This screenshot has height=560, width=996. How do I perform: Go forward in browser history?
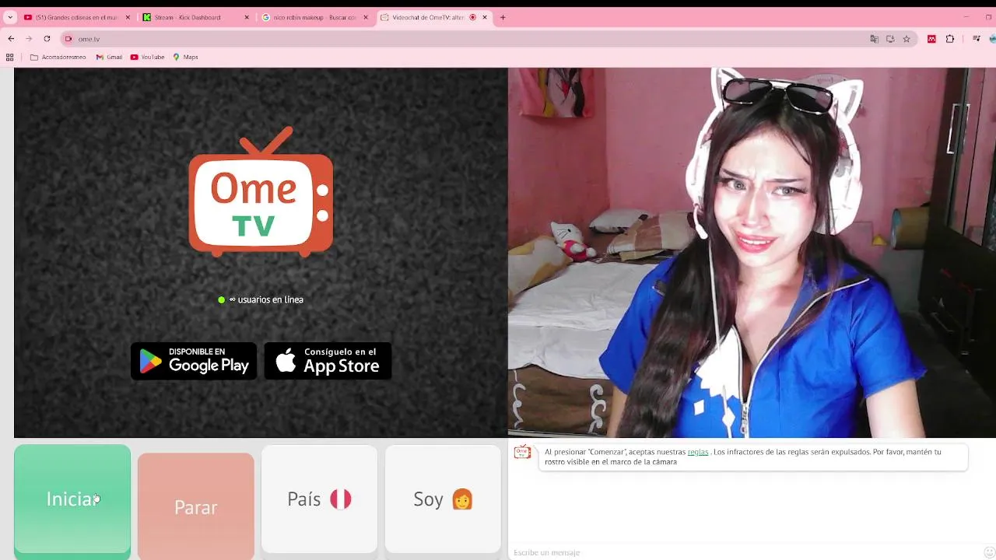[x=29, y=39]
